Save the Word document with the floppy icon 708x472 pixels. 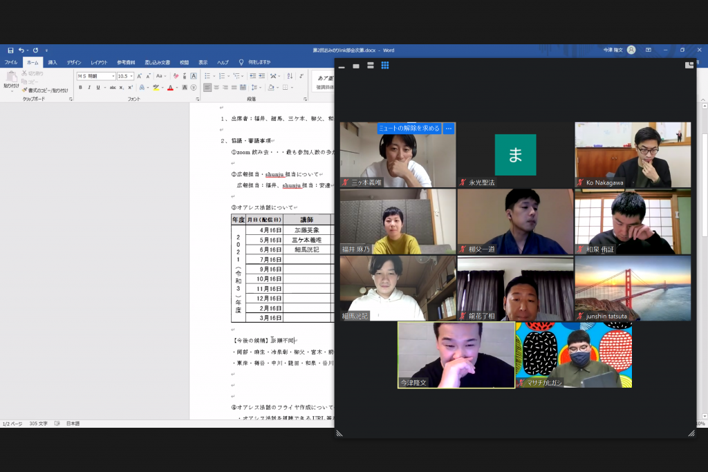10,50
